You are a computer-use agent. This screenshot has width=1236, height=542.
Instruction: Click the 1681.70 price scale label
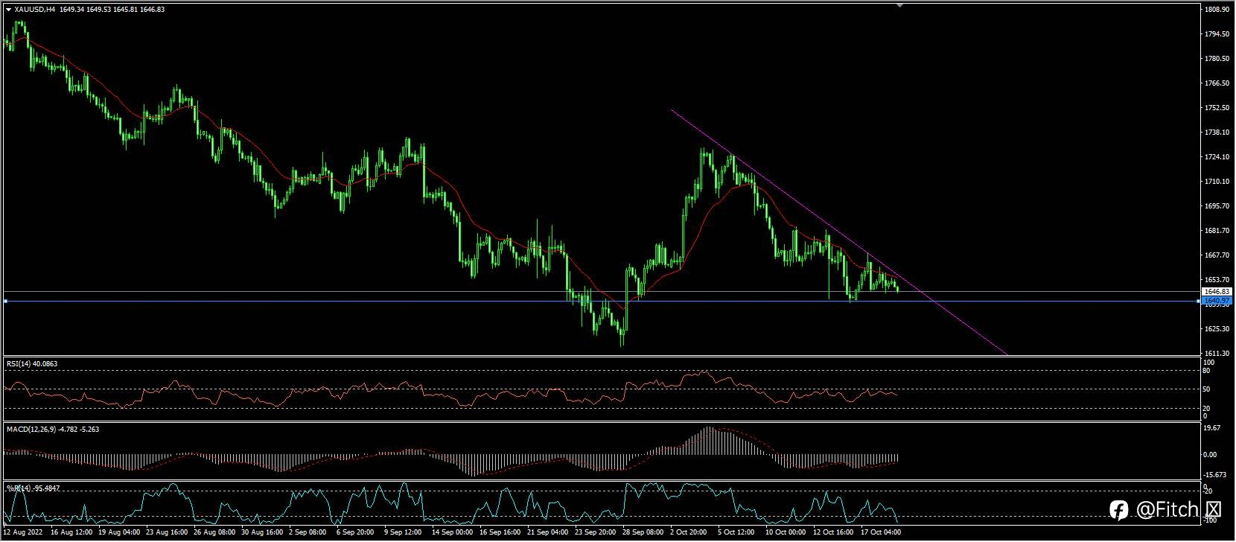[x=1215, y=231]
